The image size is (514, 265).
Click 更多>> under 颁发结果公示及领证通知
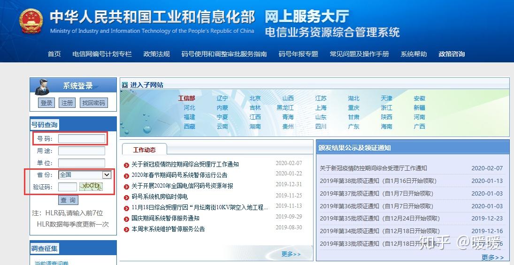coord(493,257)
